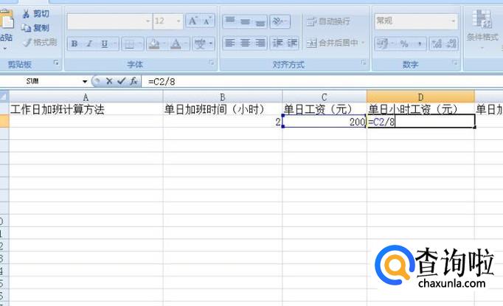The image size is (503, 306).
Task: Click cell D2 being edited =C2/8
Action: tap(420, 121)
